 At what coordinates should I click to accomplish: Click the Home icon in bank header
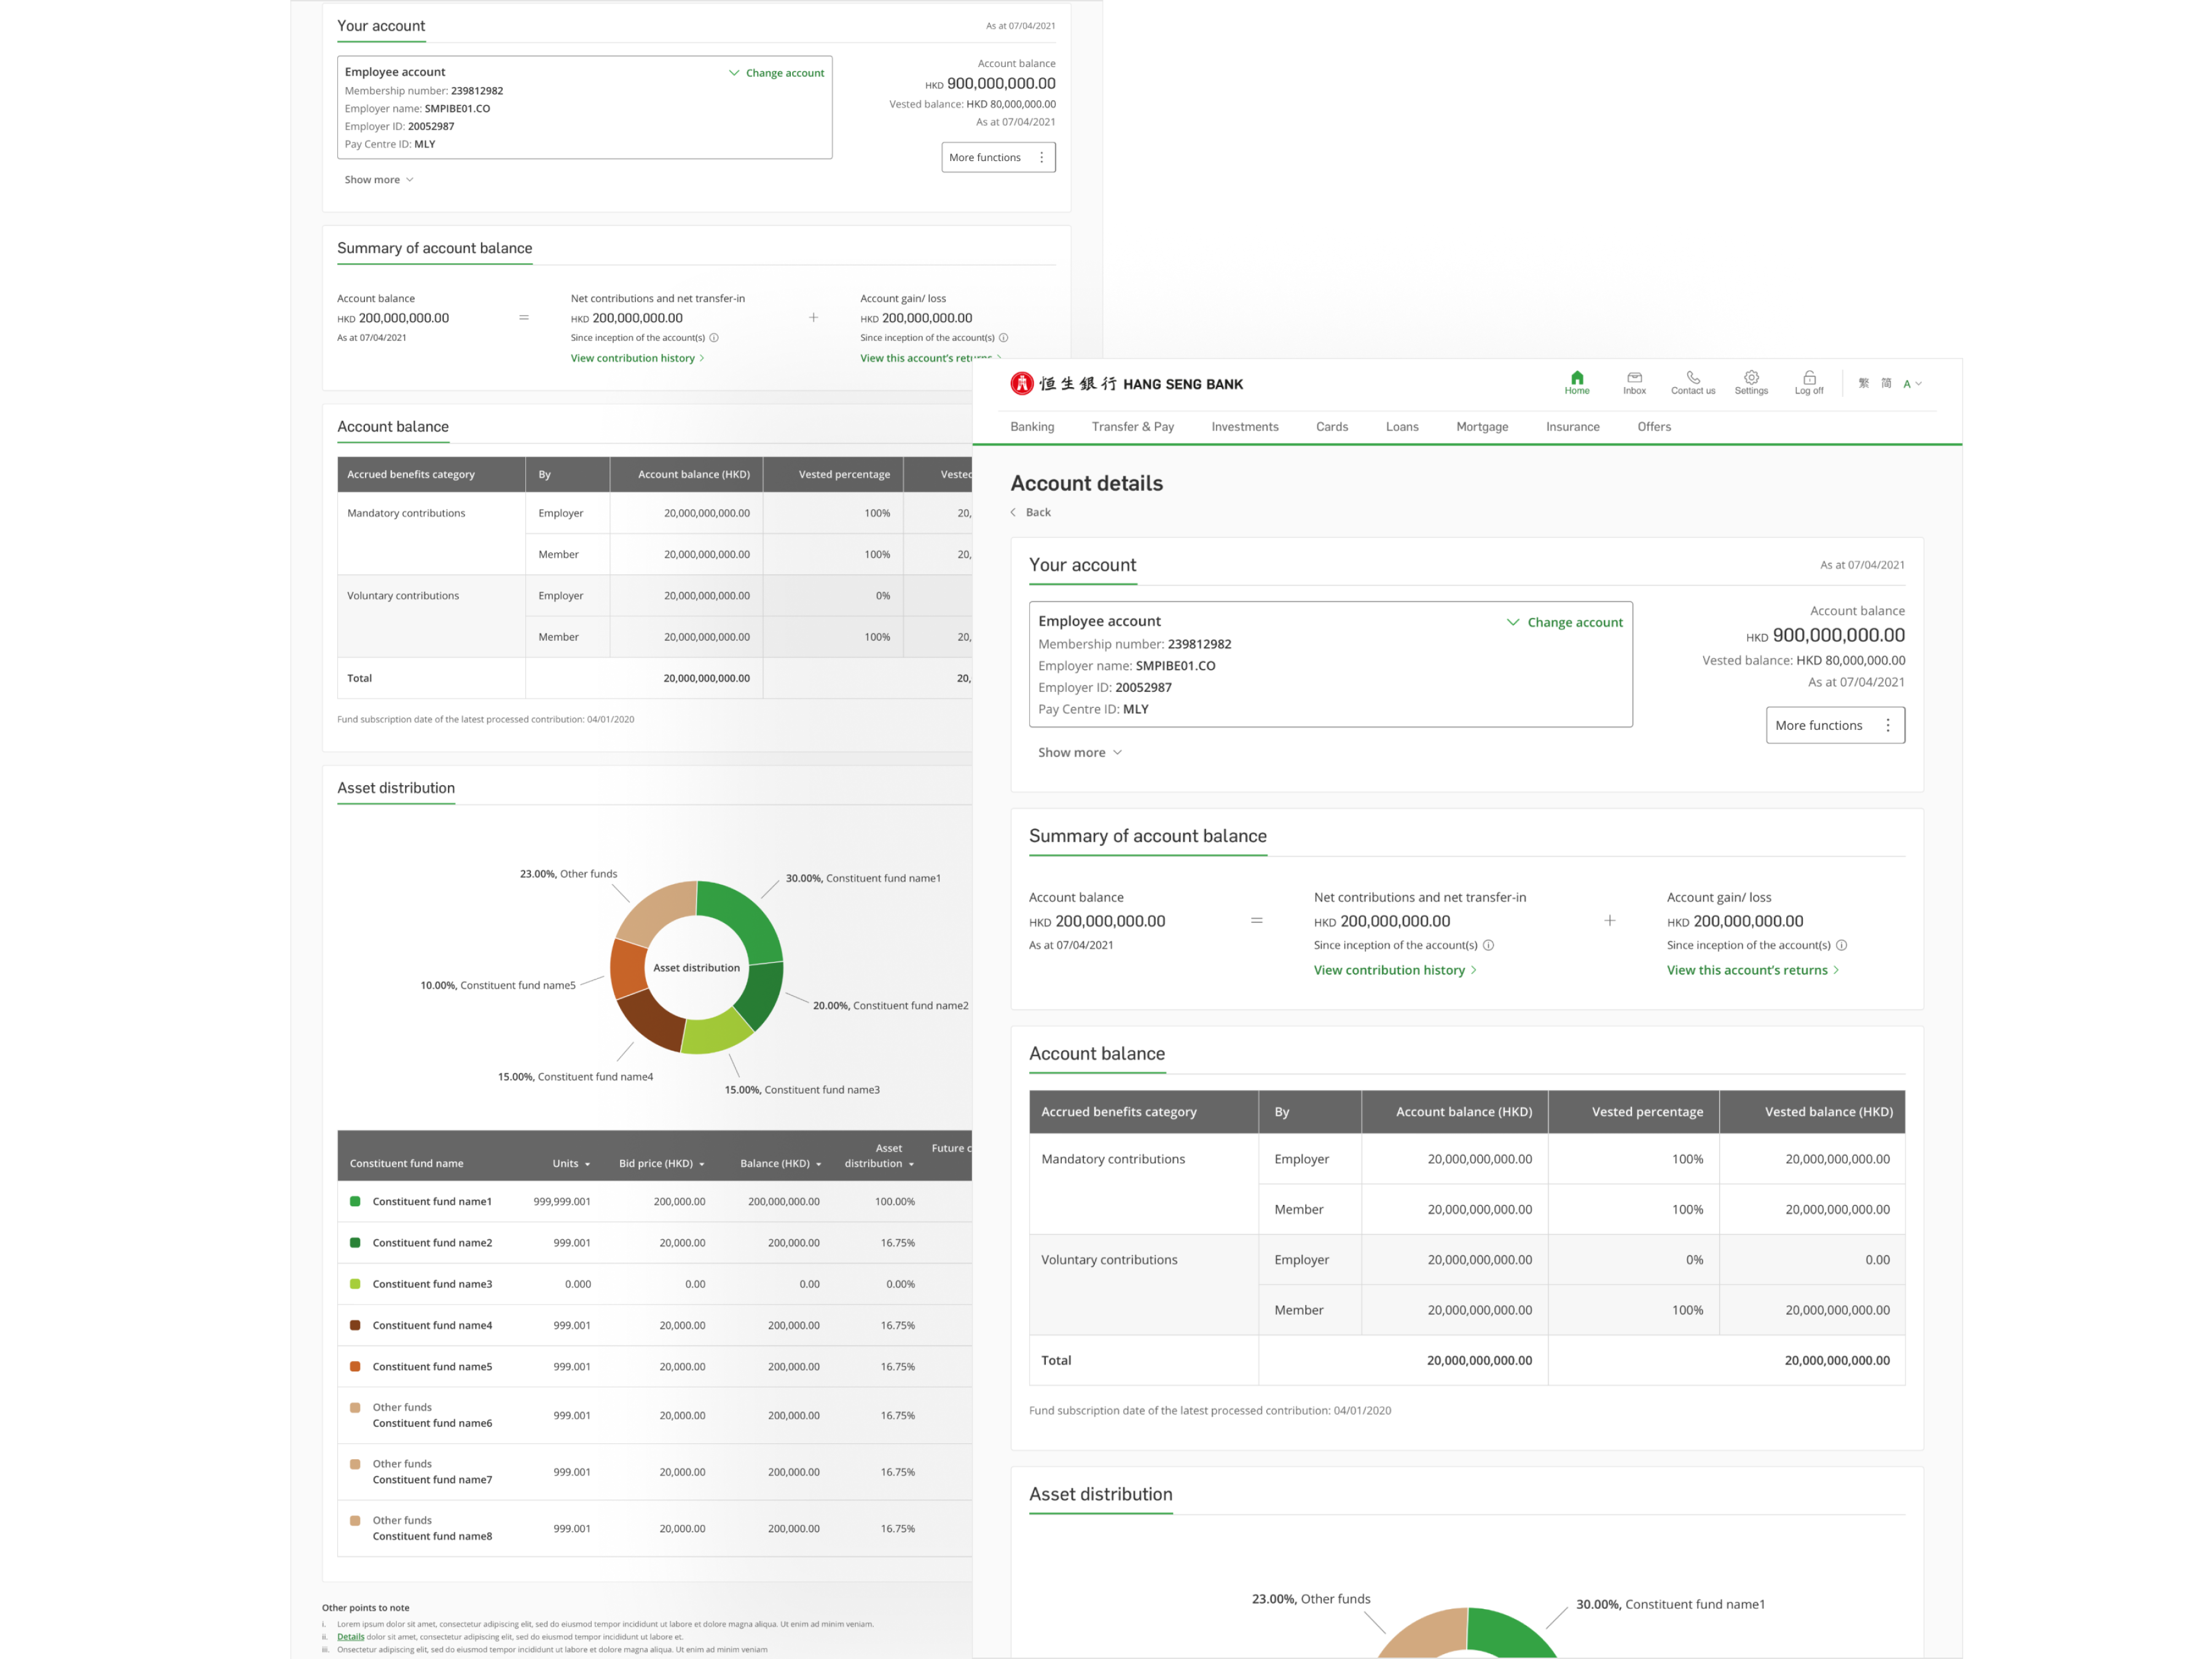[1576, 378]
